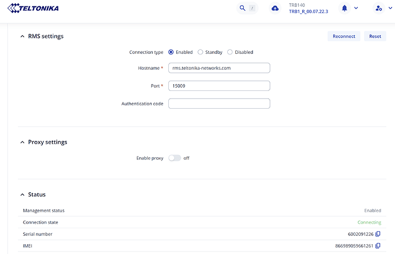Screen dimensions: 395x254
Task: Click the Serial number label
Action: point(38,234)
